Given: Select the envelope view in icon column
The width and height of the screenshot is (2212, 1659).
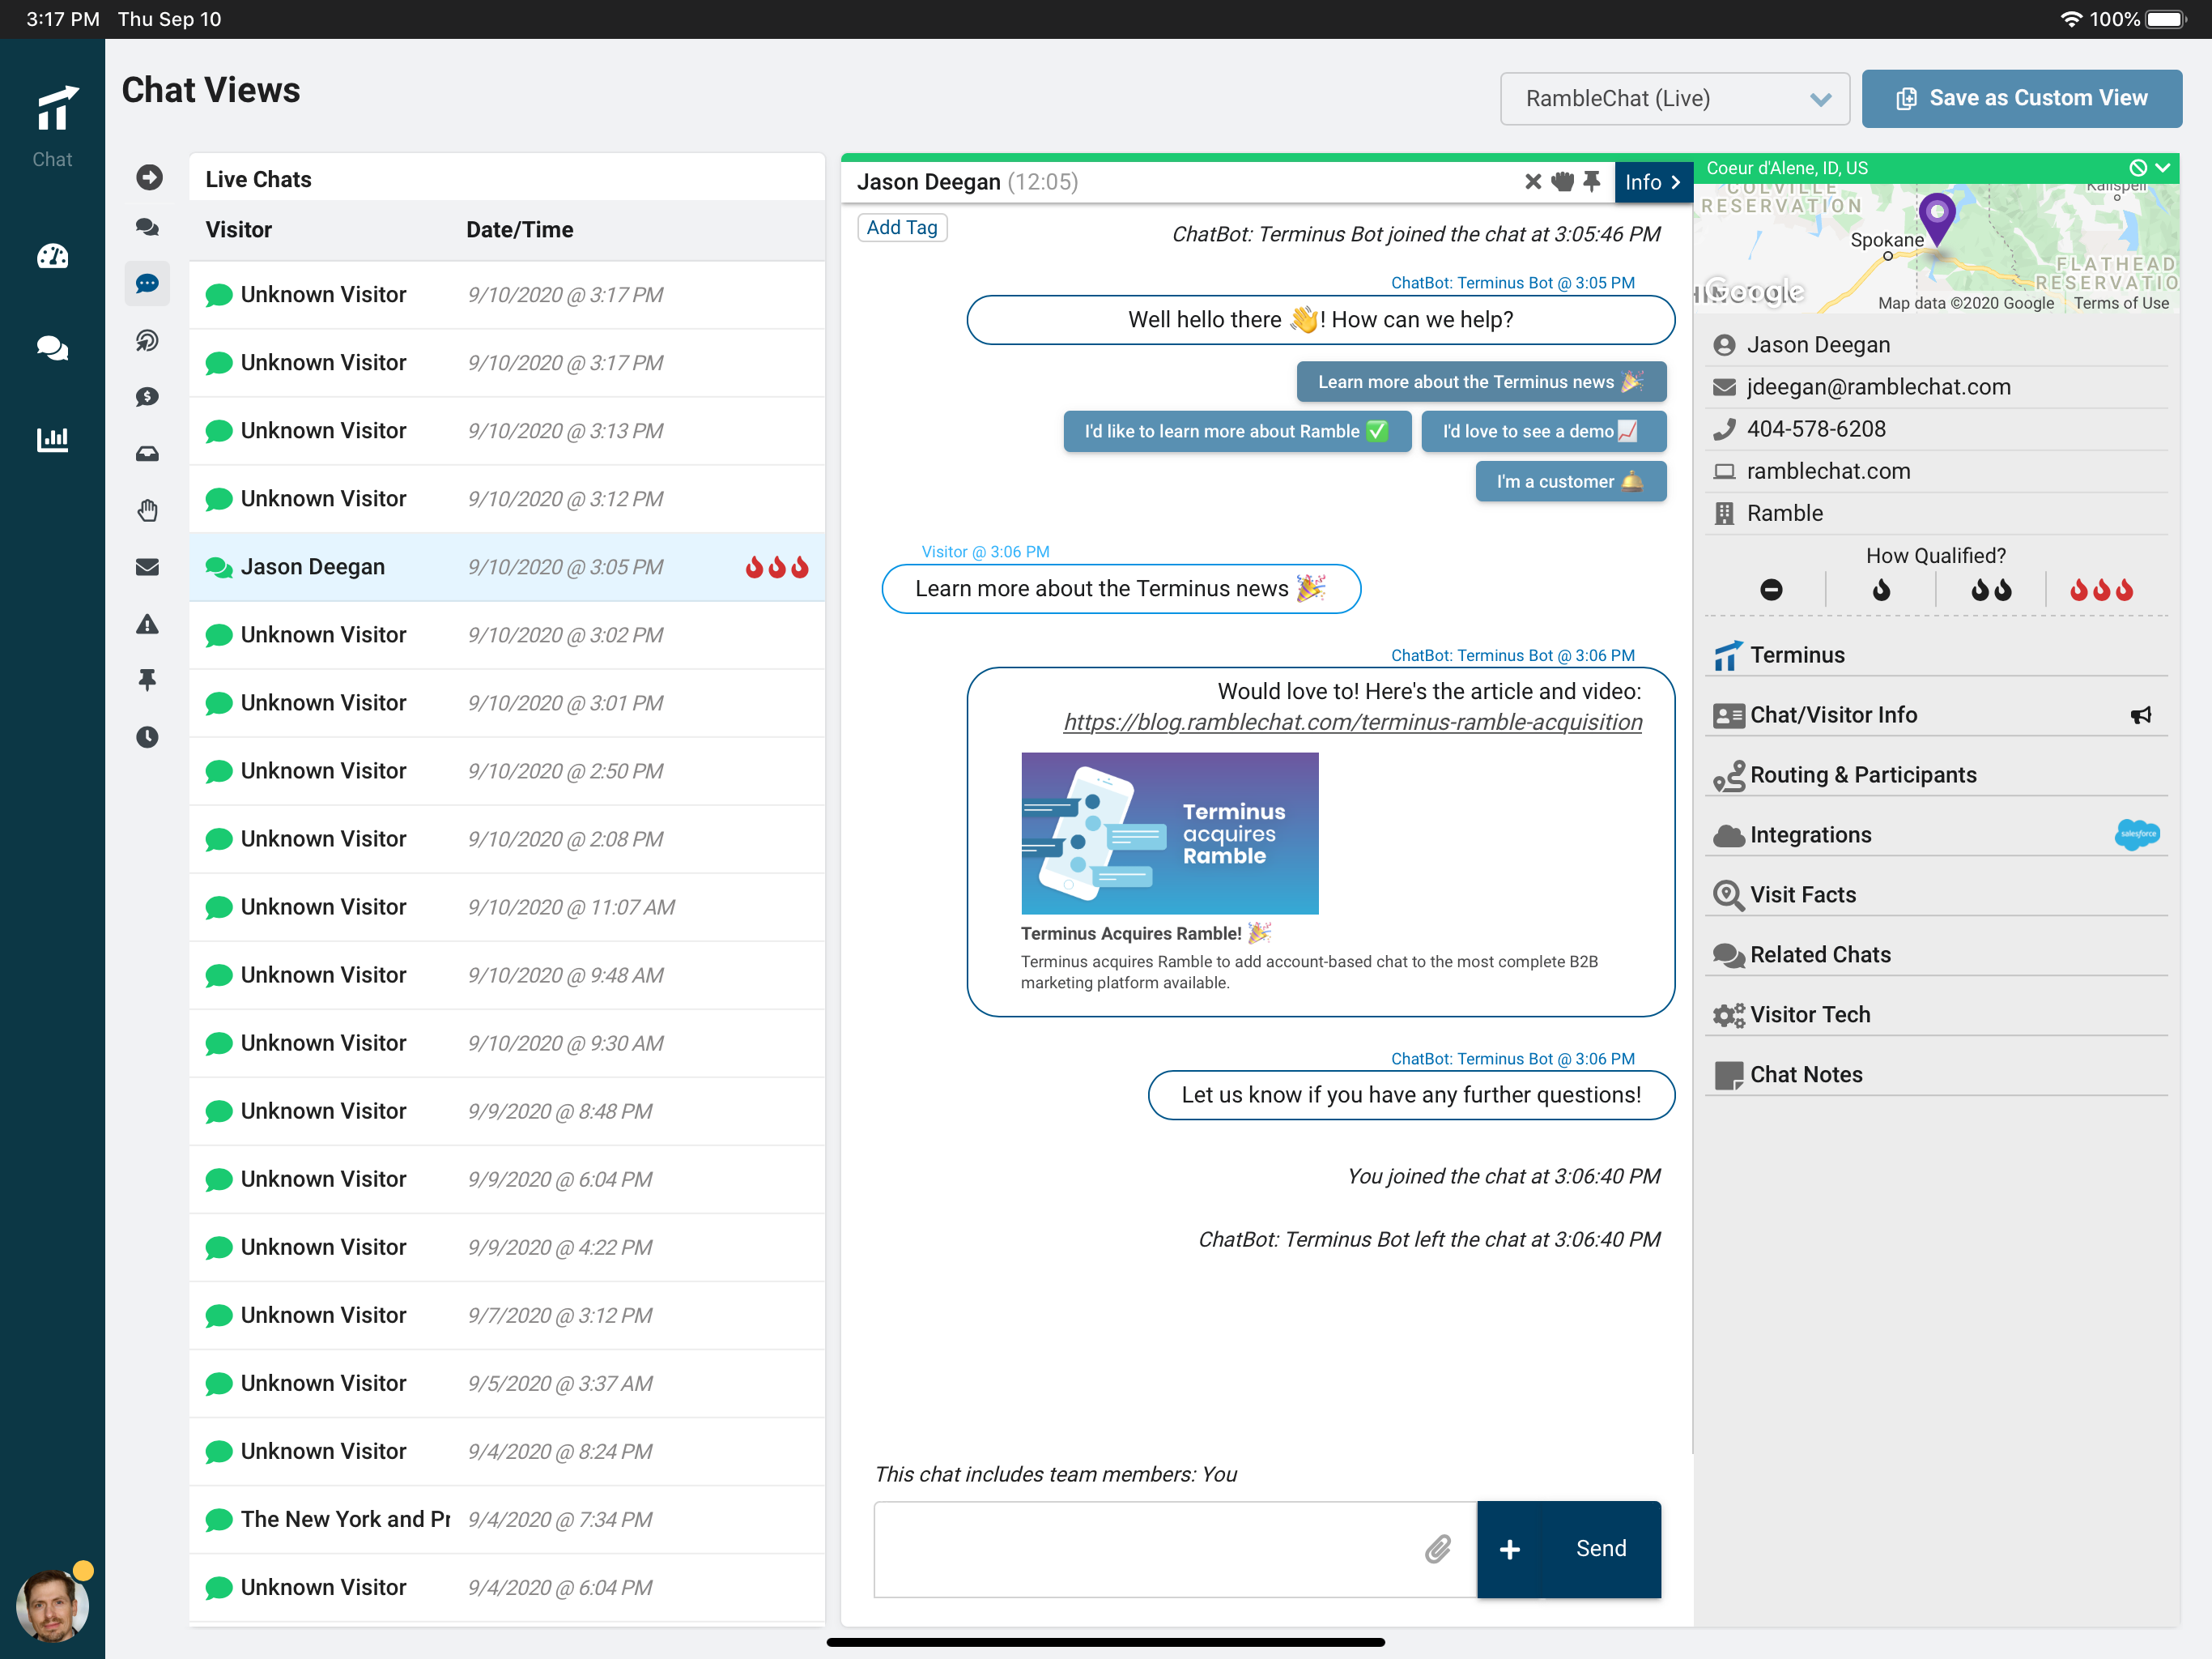Looking at the screenshot, I should tap(147, 567).
